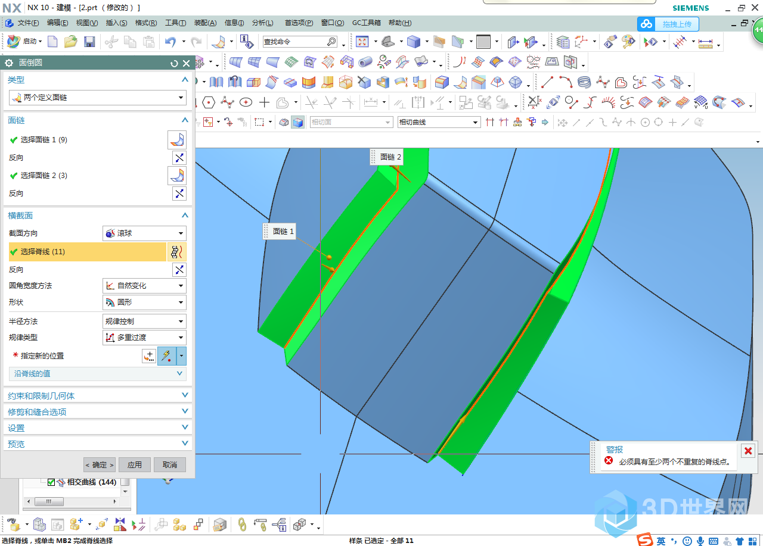Screen dimensions: 763x546
Task: Open the 滚球 section direction dropdown
Action: click(144, 233)
